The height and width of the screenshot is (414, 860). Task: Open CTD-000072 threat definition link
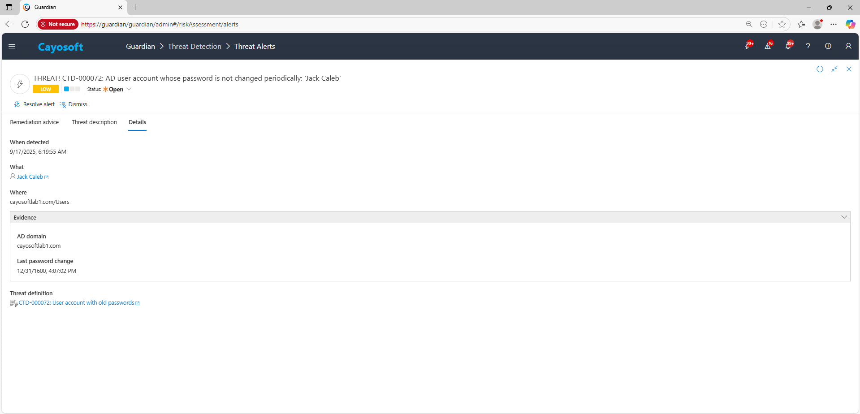coord(77,303)
